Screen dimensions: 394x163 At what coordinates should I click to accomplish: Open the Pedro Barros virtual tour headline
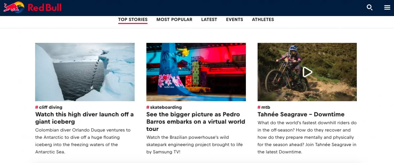(x=196, y=121)
